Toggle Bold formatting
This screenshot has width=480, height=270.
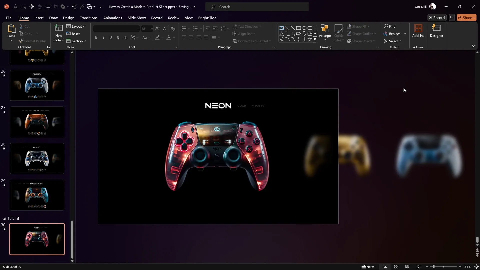[x=96, y=38]
